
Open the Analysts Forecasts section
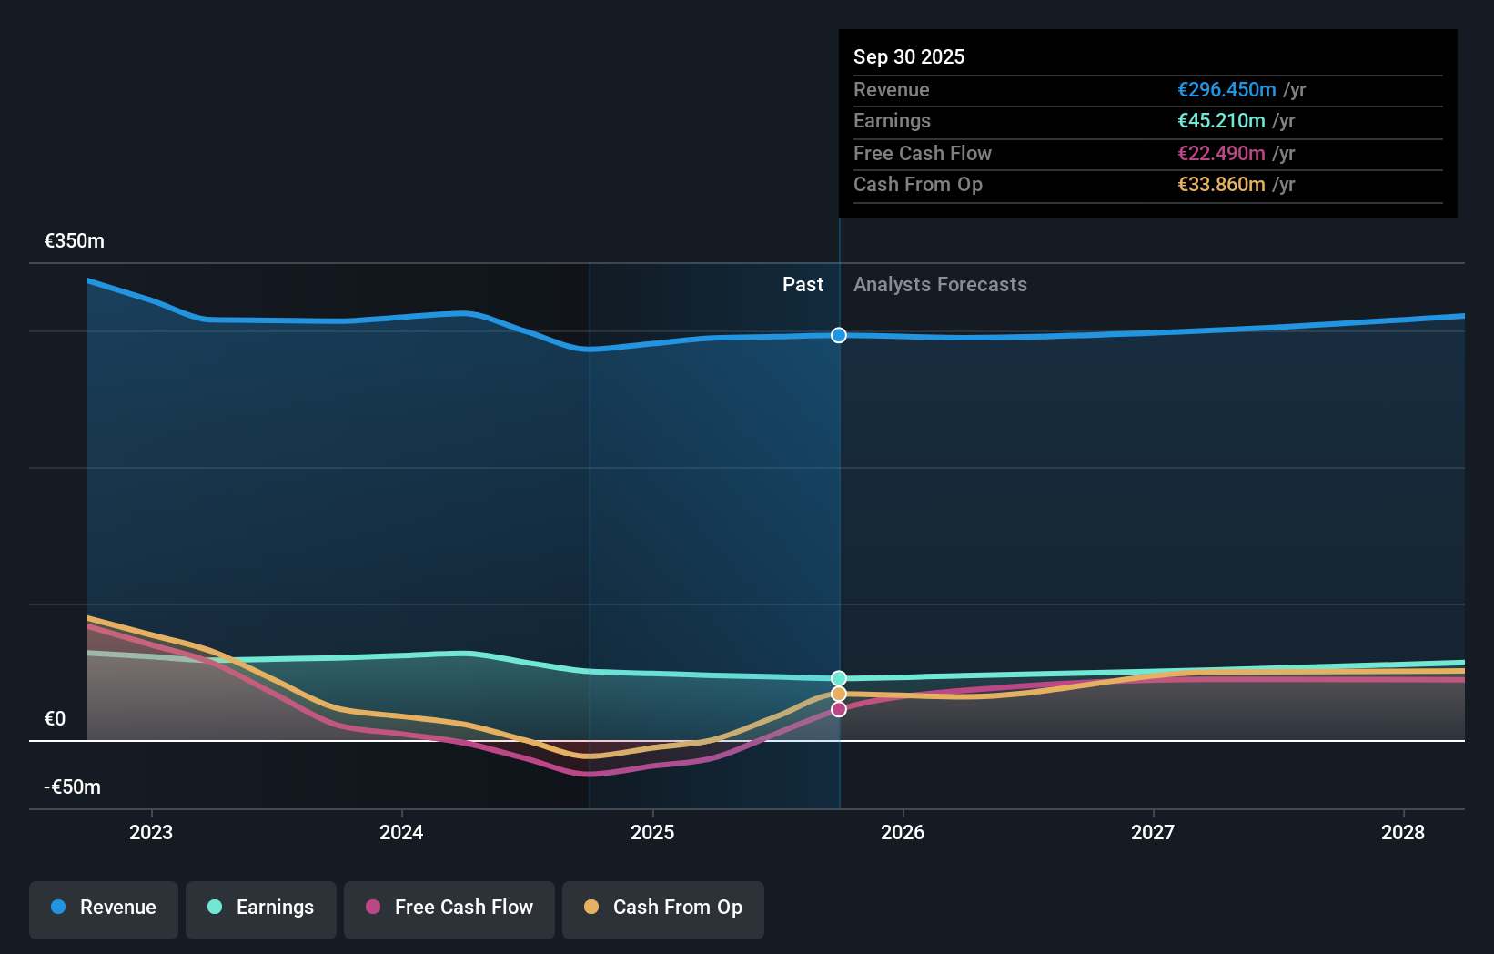click(x=940, y=285)
